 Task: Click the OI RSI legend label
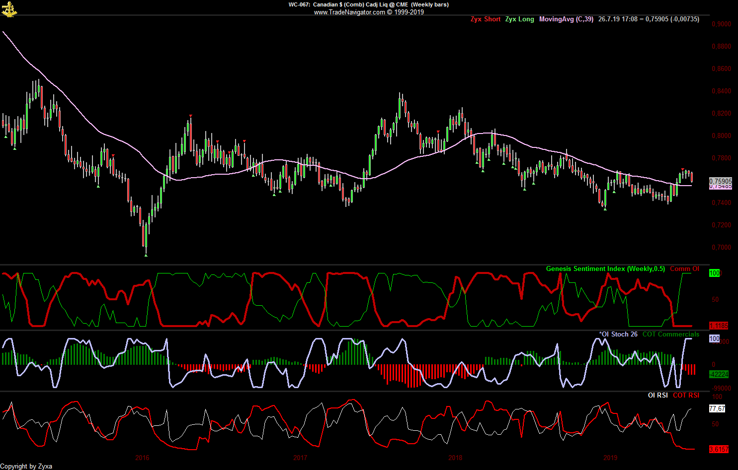[657, 395]
